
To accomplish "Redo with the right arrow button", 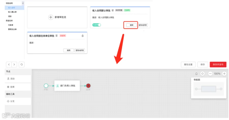I will (14, 64).
